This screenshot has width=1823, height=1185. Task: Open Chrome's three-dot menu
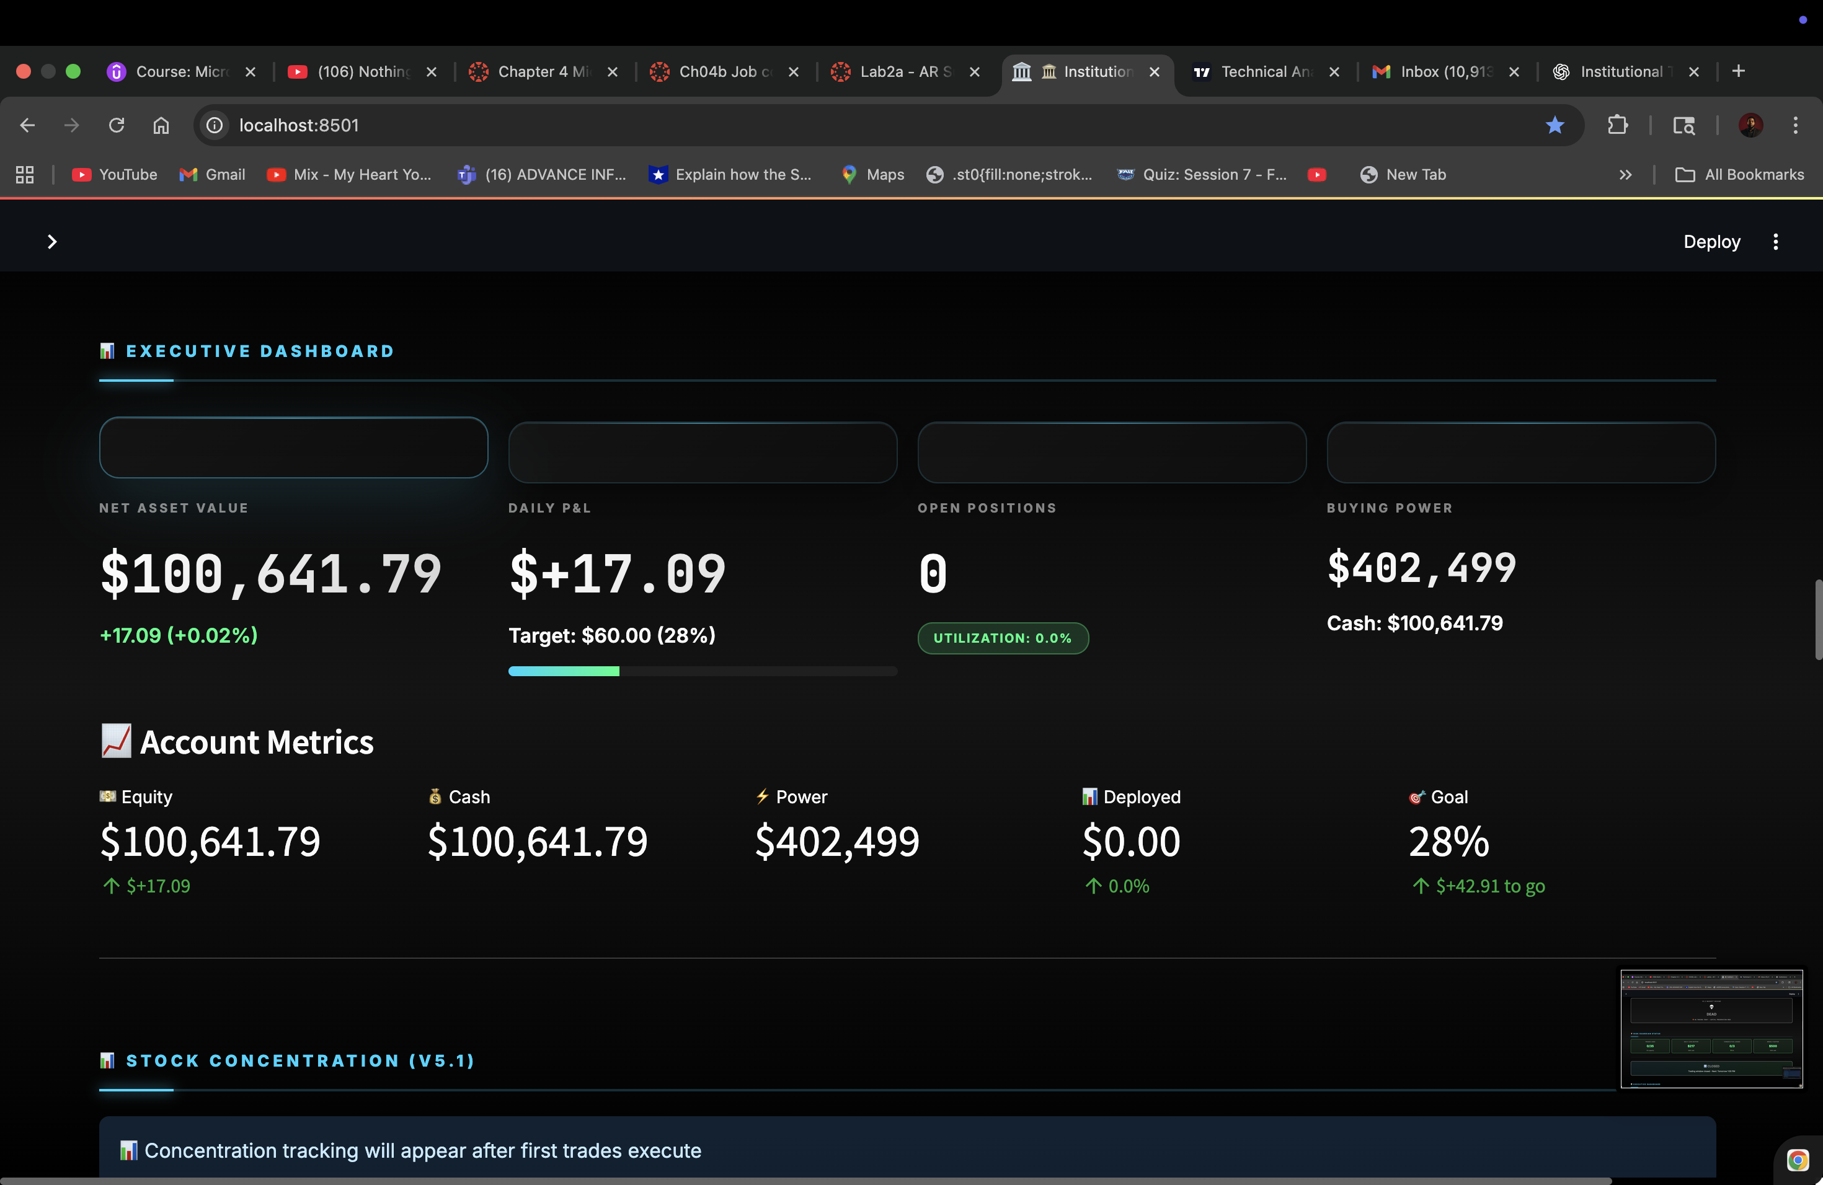(1796, 125)
